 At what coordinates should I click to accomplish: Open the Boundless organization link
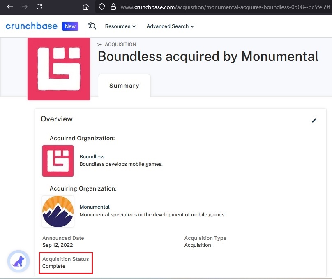(x=92, y=157)
